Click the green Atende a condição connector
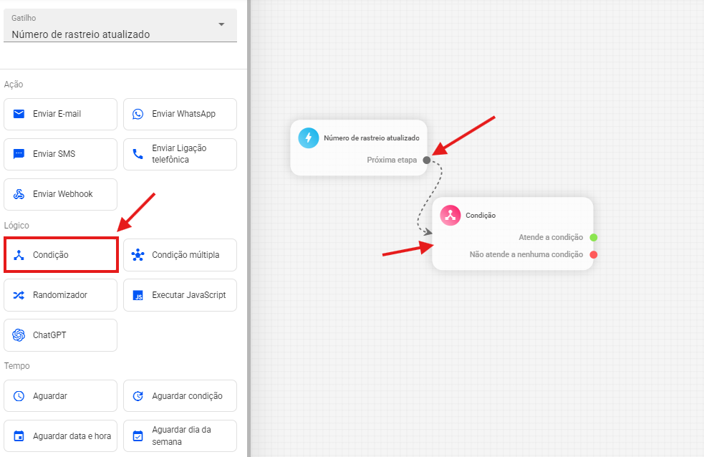The height and width of the screenshot is (457, 704). (x=594, y=237)
